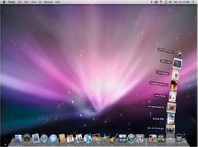Open the View menu

tap(34, 2)
